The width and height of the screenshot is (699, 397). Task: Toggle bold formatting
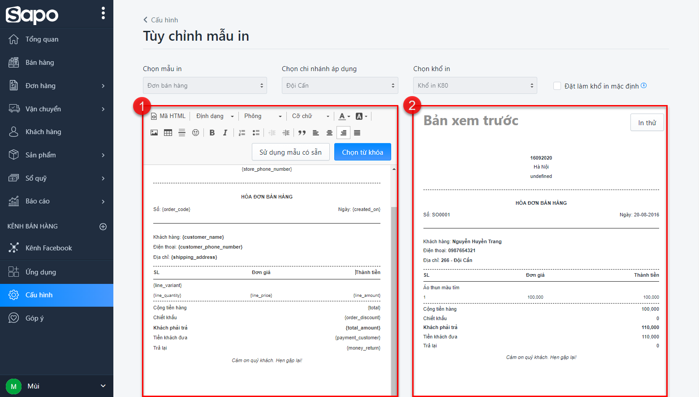coord(212,133)
